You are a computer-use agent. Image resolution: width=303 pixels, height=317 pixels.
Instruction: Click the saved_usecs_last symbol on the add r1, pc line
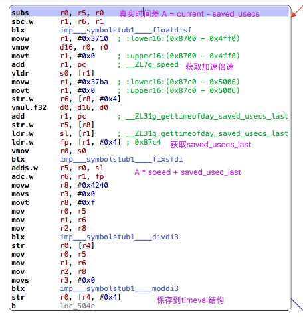207,116
